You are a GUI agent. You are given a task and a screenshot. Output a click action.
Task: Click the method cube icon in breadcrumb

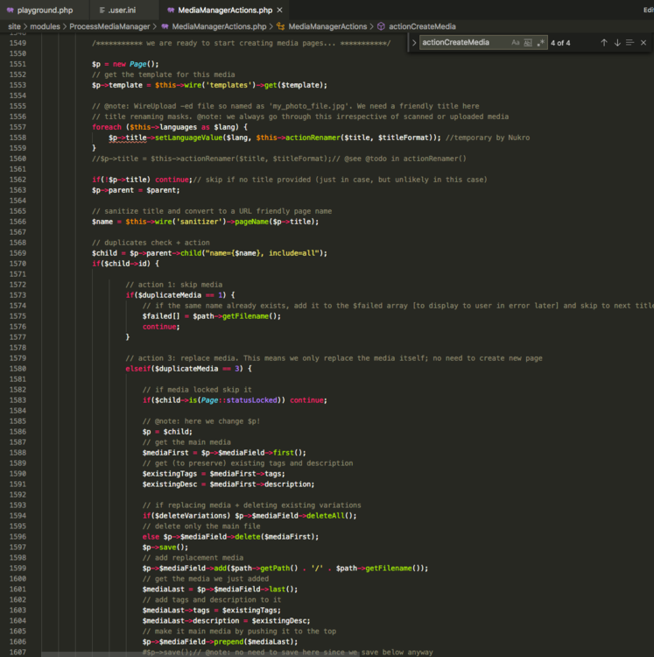381,26
